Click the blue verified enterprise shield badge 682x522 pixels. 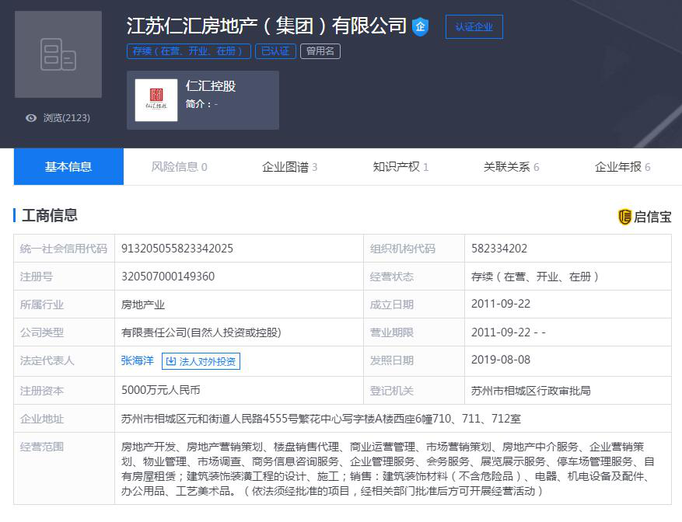[x=420, y=26]
